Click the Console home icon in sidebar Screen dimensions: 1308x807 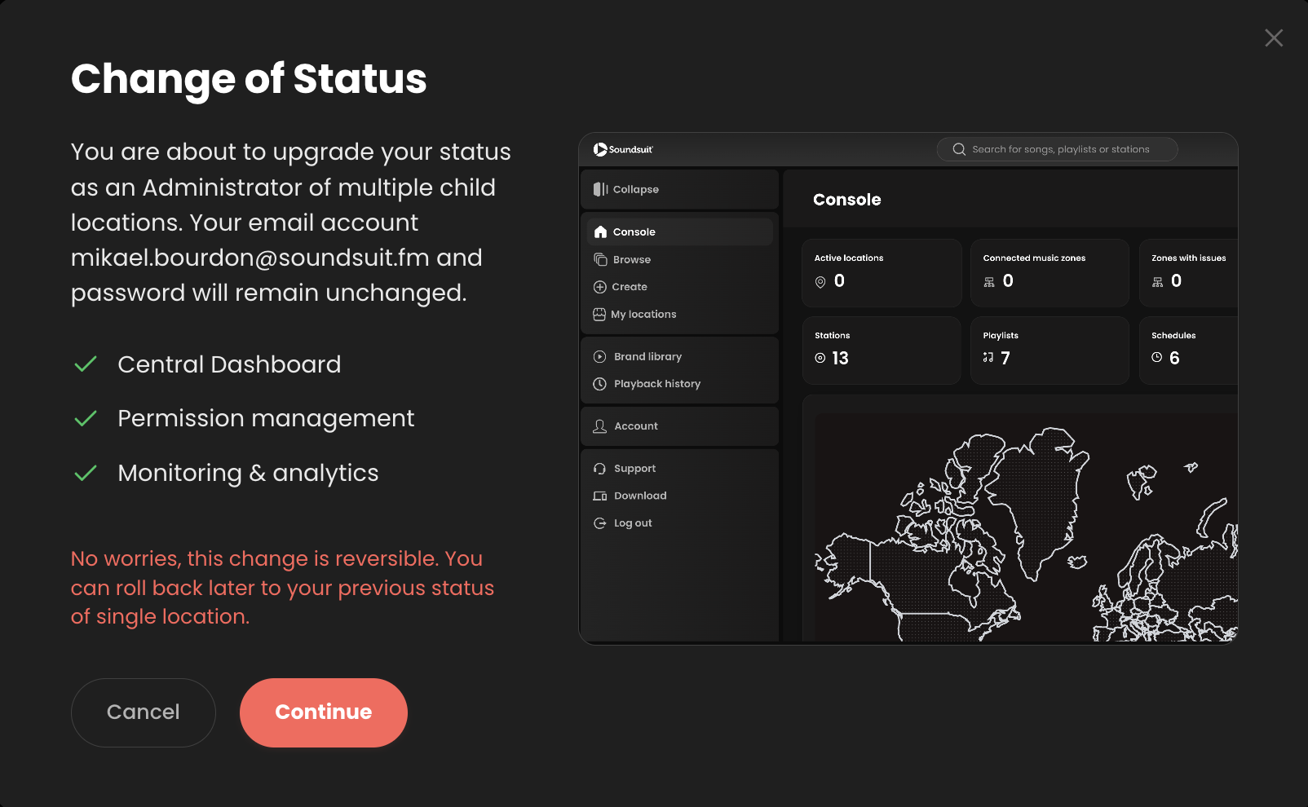point(600,232)
